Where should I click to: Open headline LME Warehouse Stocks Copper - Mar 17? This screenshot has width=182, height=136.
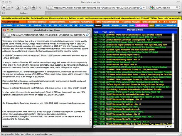124,99
